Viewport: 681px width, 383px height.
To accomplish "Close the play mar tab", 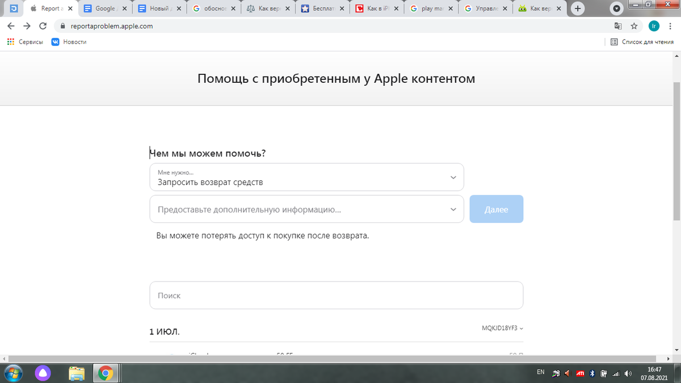I will coord(451,9).
